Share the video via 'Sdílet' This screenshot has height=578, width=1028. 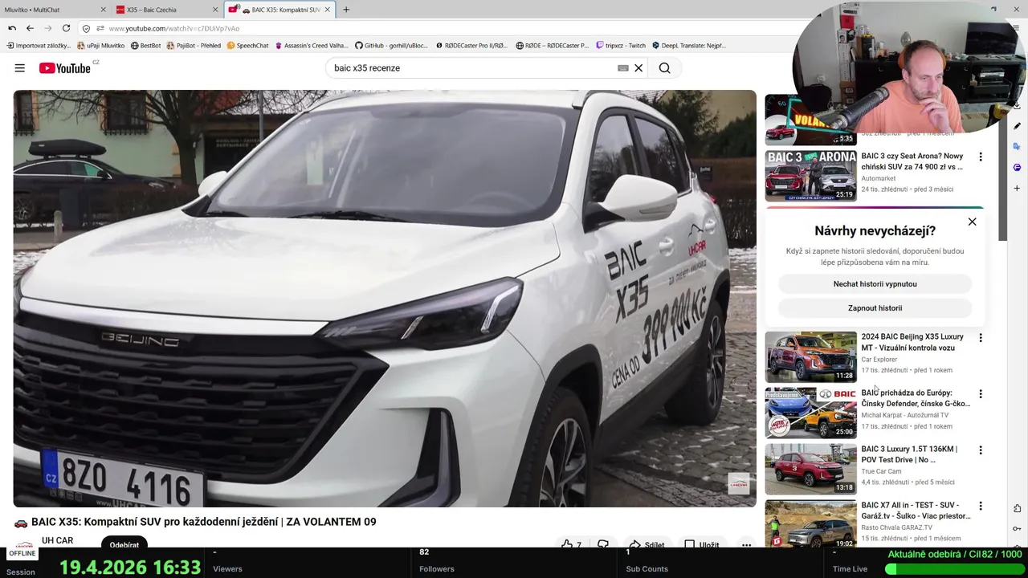[647, 543]
